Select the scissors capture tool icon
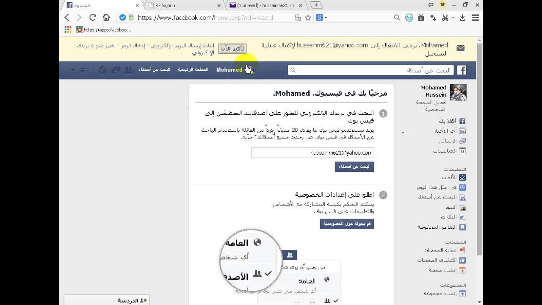Image resolution: width=542 pixels, height=305 pixels. click(445, 18)
